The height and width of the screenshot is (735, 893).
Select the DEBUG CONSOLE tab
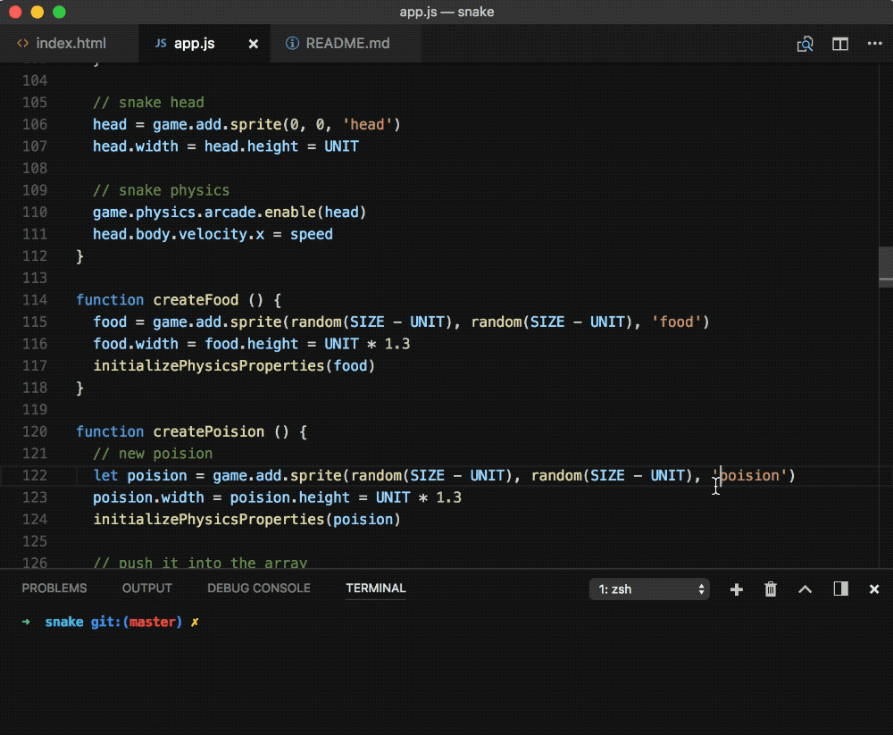259,589
